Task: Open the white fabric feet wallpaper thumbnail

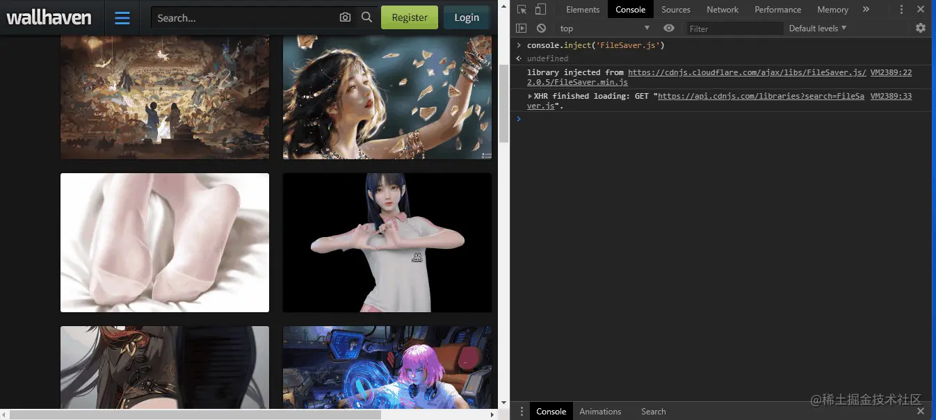Action: point(165,243)
